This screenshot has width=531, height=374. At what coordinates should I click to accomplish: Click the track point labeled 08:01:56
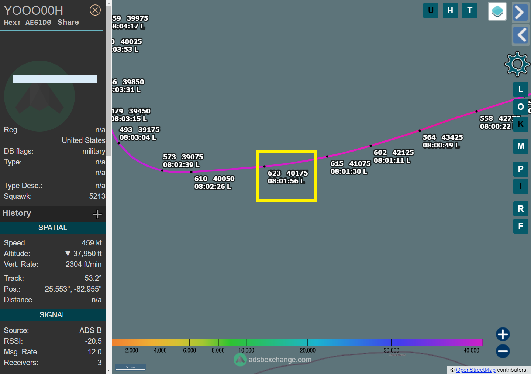pos(264,166)
